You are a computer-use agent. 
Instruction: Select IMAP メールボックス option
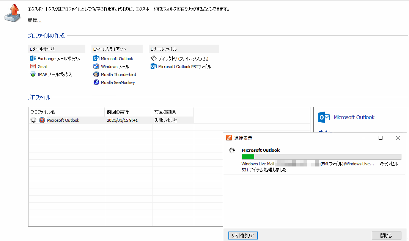[x=55, y=75]
